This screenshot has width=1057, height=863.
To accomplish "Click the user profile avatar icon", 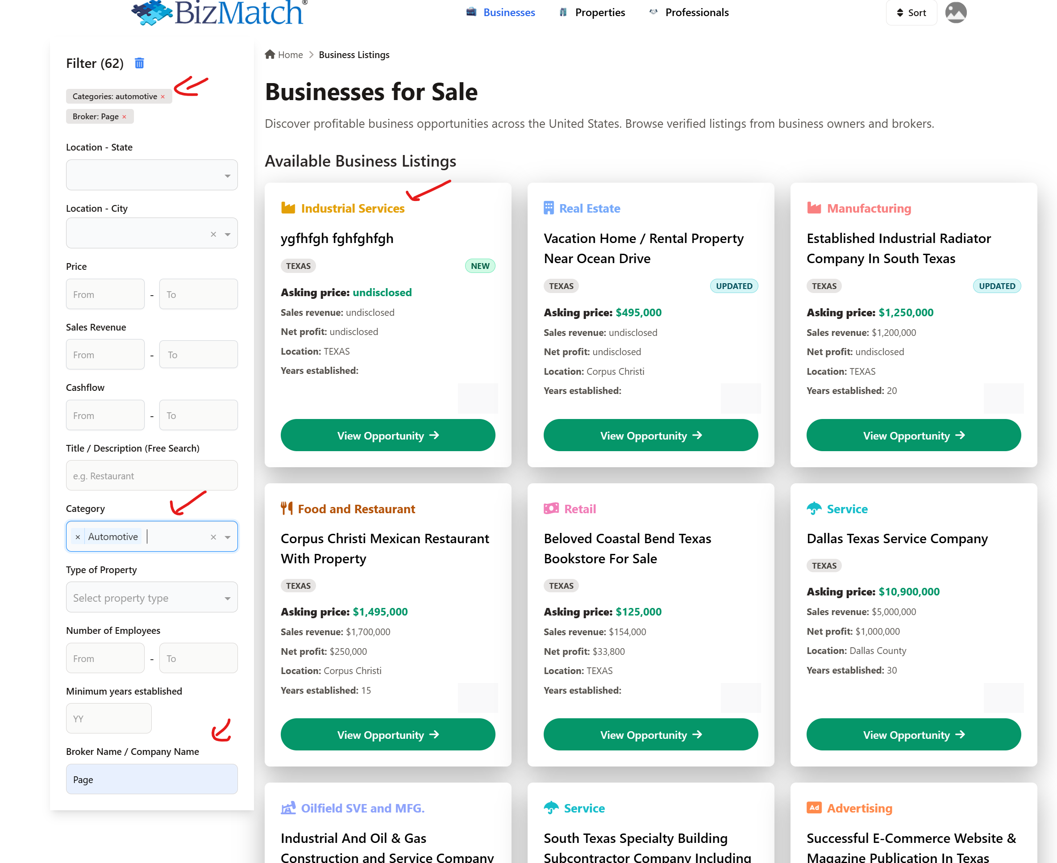I will (x=955, y=13).
